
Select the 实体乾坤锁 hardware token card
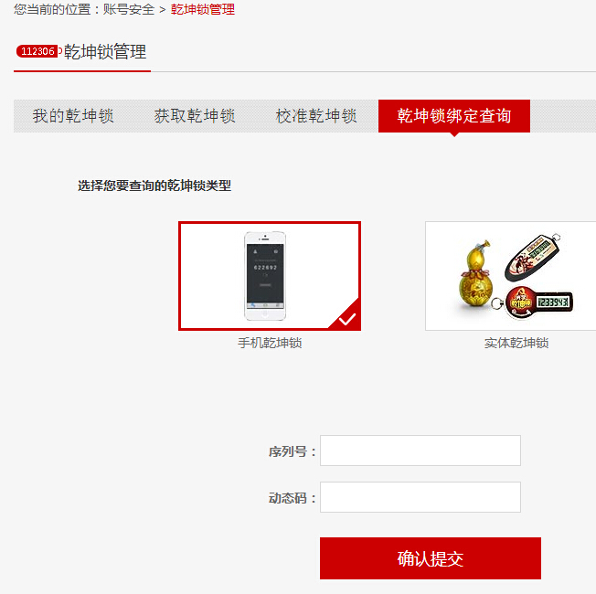[510, 276]
